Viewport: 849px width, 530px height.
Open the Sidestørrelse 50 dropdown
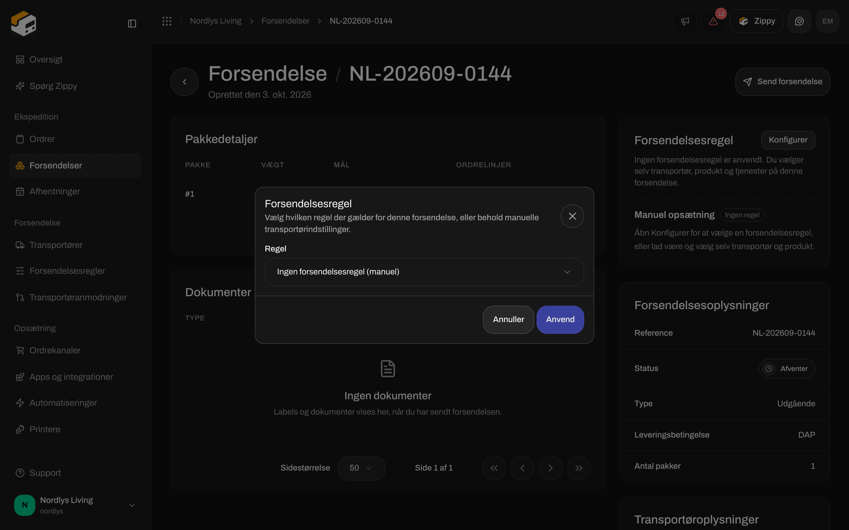coord(361,468)
